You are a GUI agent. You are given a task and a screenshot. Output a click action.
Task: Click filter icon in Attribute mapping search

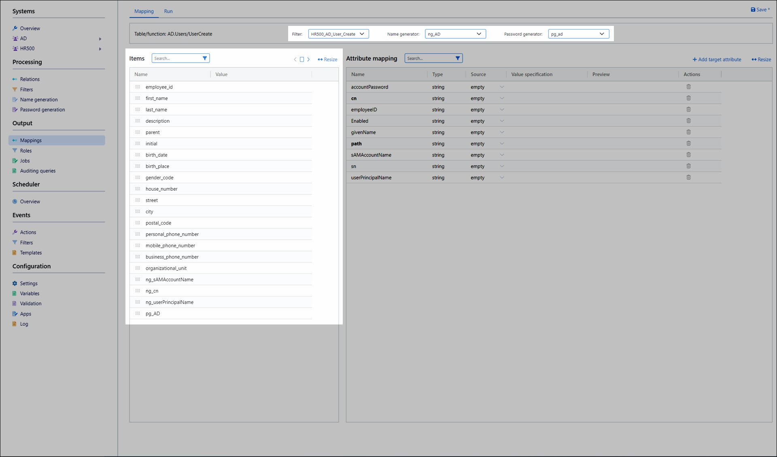(x=458, y=58)
